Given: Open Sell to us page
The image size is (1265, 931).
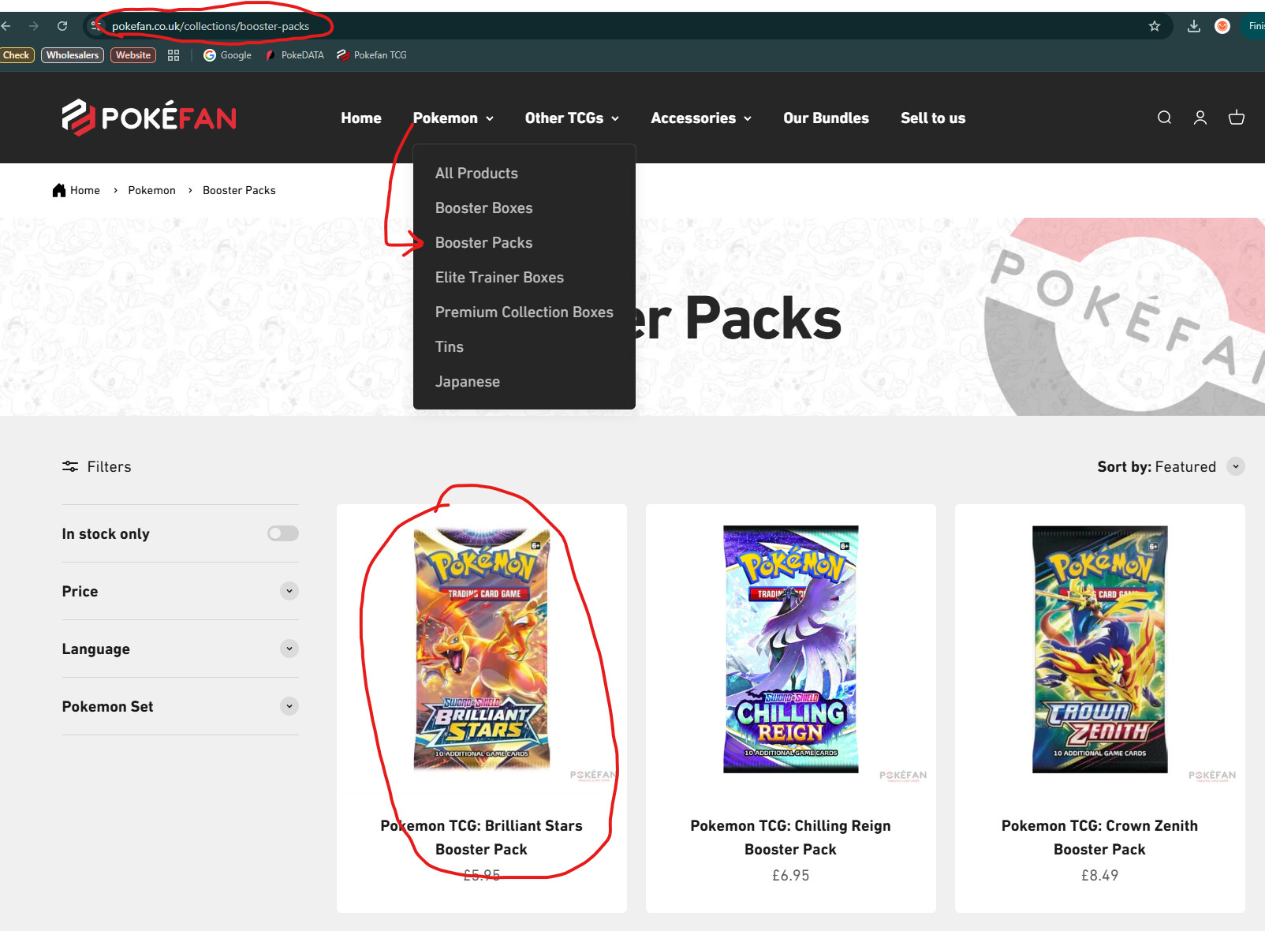Looking at the screenshot, I should (933, 118).
